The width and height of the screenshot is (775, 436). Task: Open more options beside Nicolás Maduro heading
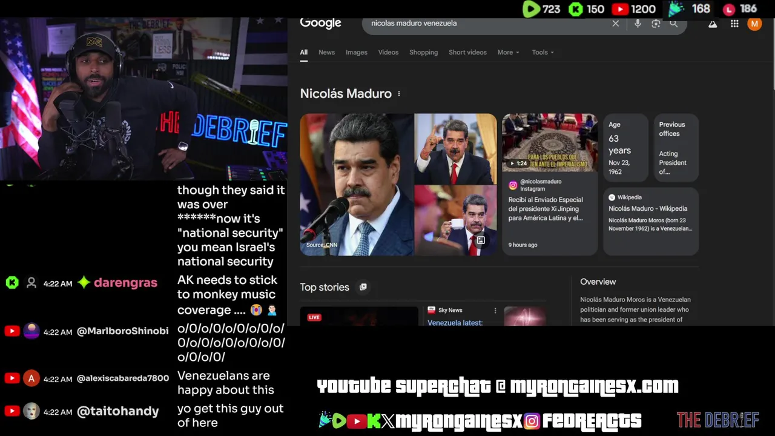(x=398, y=94)
